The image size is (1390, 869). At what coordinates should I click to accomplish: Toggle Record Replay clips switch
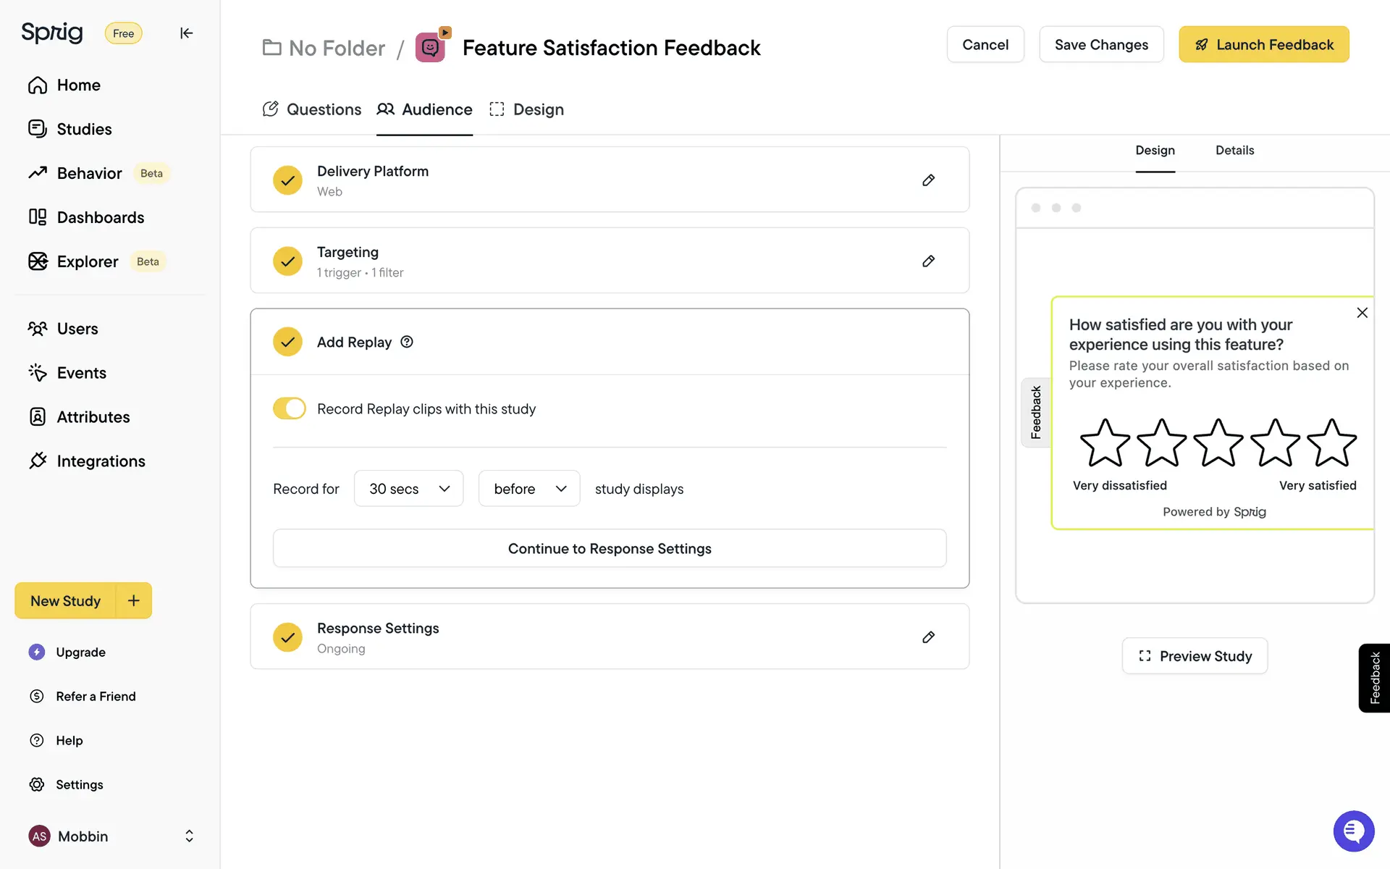[x=290, y=408]
